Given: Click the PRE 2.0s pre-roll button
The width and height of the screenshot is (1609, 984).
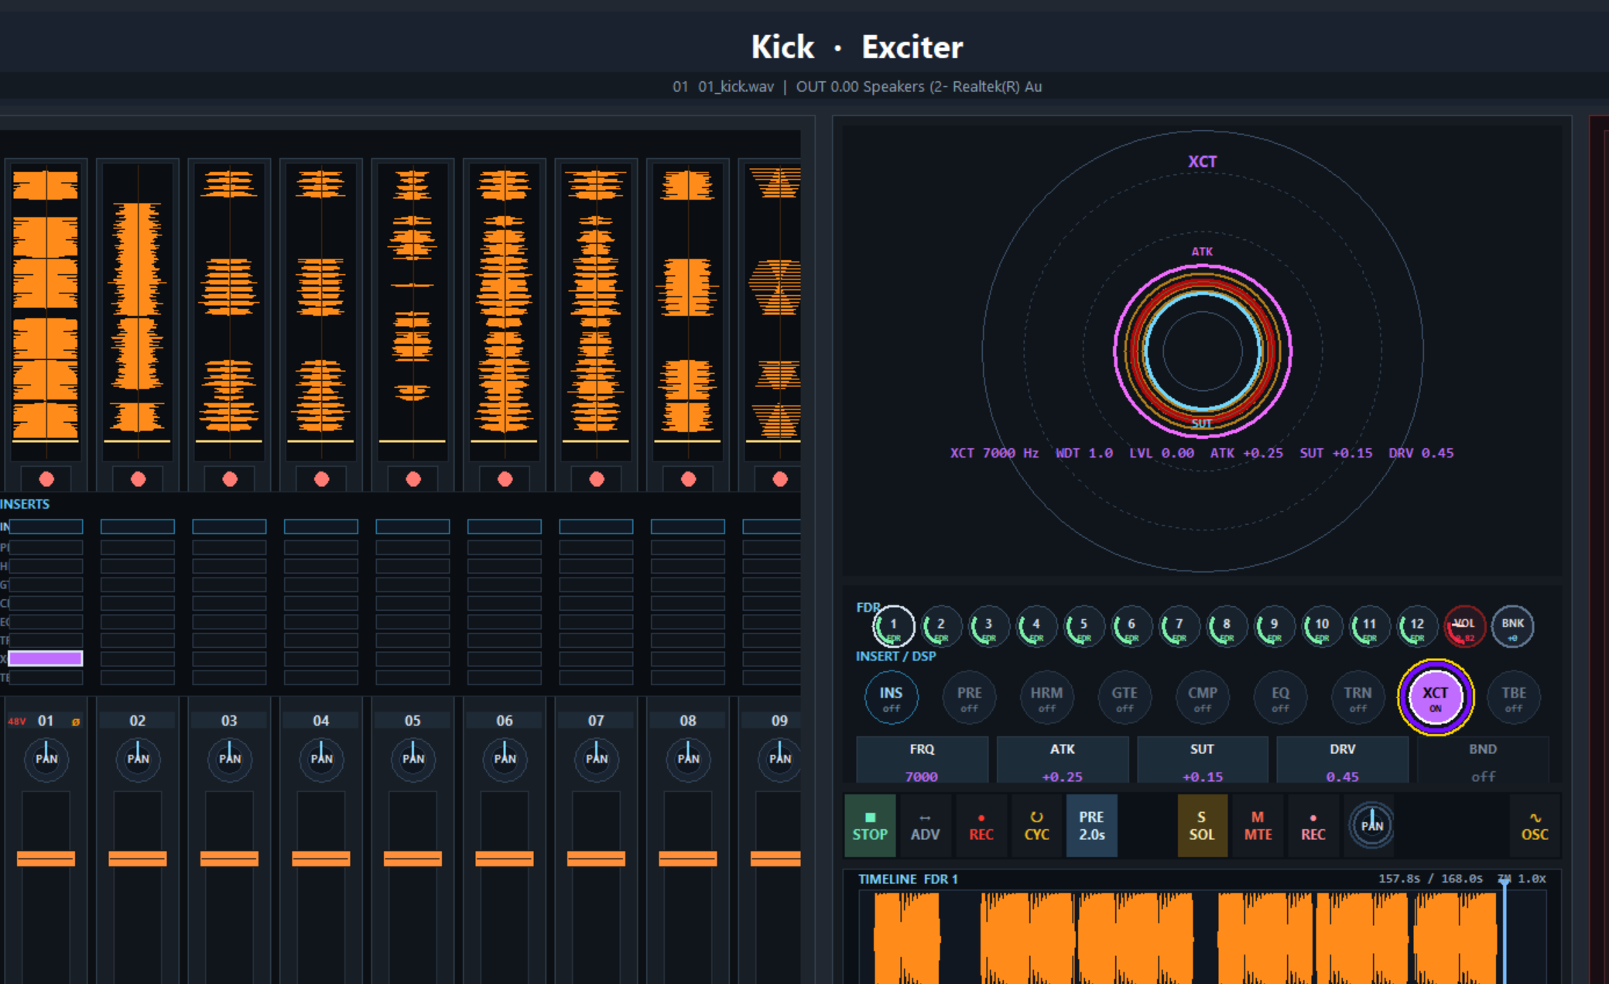Looking at the screenshot, I should (1091, 826).
